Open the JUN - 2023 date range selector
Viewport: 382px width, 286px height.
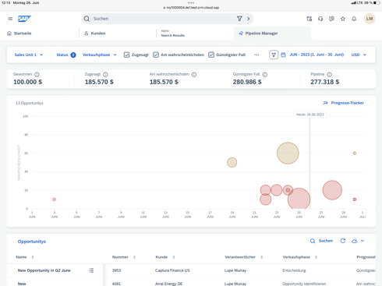[317, 55]
